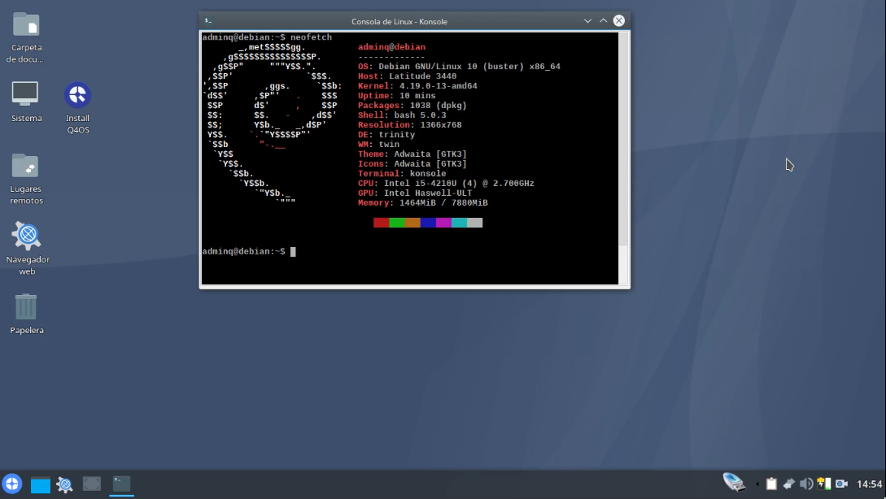Image resolution: width=886 pixels, height=499 pixels.
Task: Open the USB device notifier
Action: pos(735,482)
